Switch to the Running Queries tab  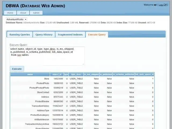click(20, 35)
